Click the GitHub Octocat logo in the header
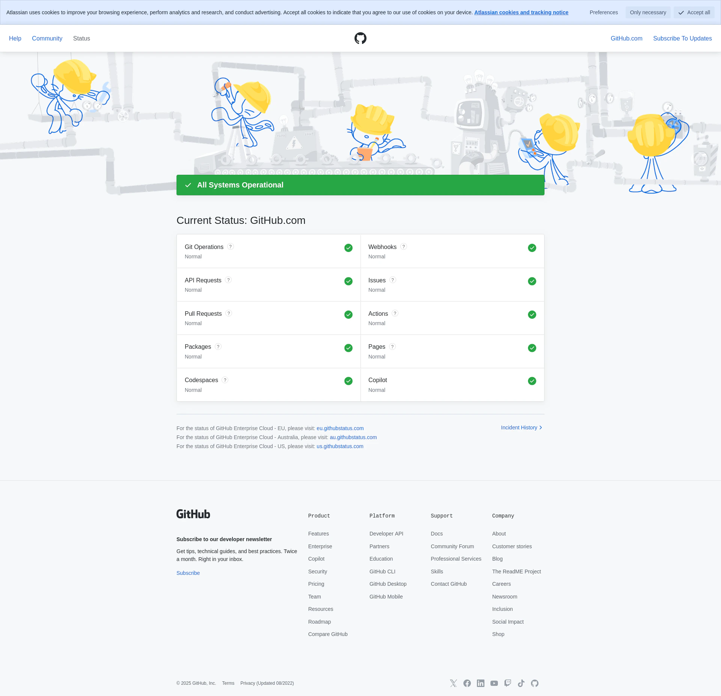The height and width of the screenshot is (696, 721). 360,38
